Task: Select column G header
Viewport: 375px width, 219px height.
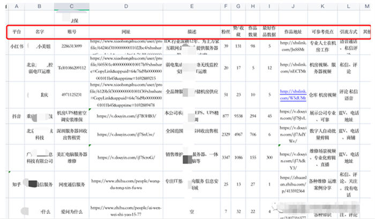Action: tap(238, 6)
